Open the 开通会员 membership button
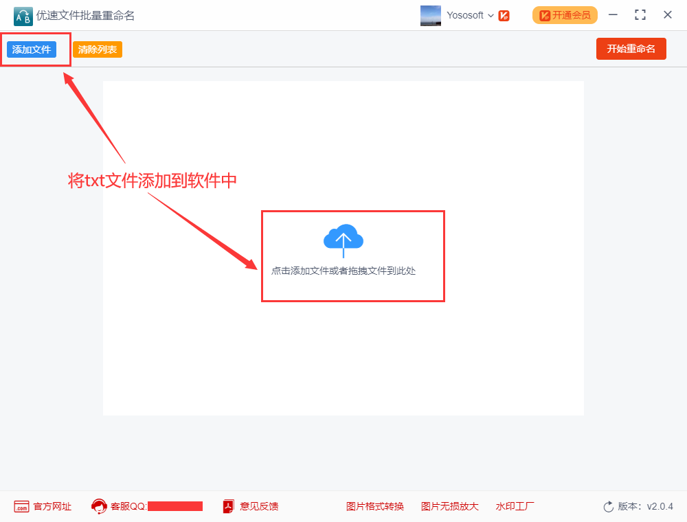 coord(565,15)
